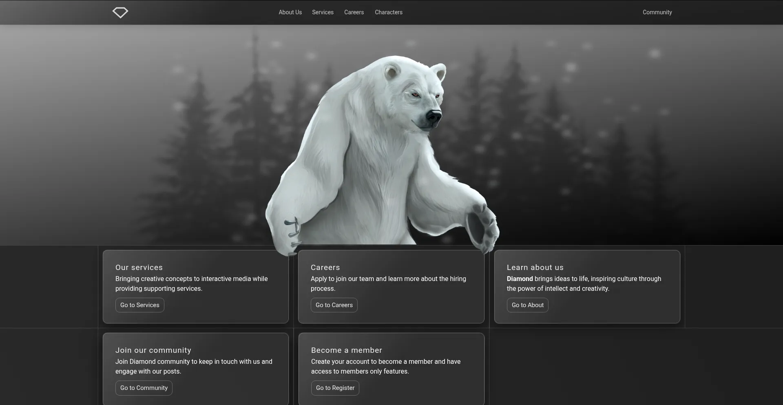Open the Community link in header

(x=657, y=12)
